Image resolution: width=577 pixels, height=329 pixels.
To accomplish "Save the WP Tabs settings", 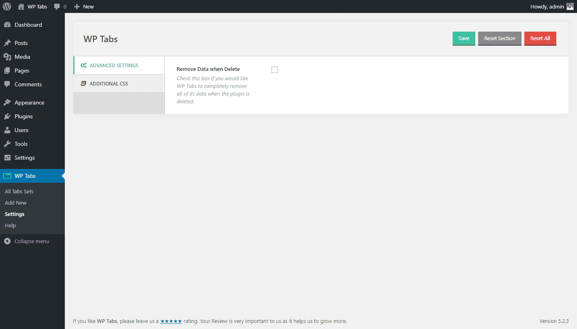I will tap(464, 38).
